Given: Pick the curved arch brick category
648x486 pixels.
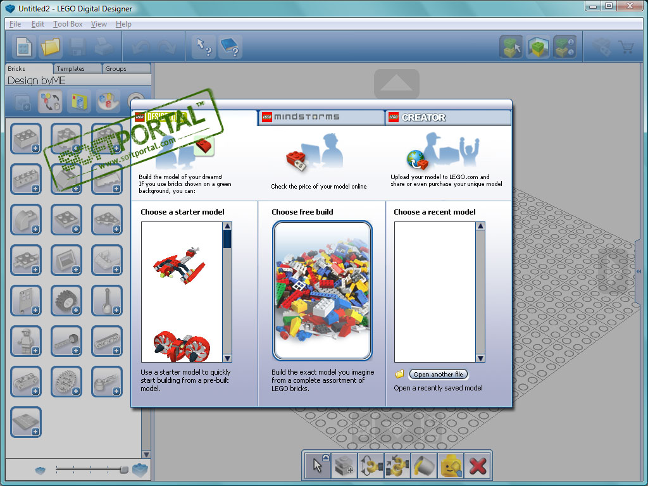Looking at the screenshot, I should [25, 220].
